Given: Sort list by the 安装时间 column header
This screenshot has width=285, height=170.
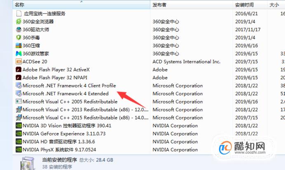Looking at the screenshot, I should (250, 5).
